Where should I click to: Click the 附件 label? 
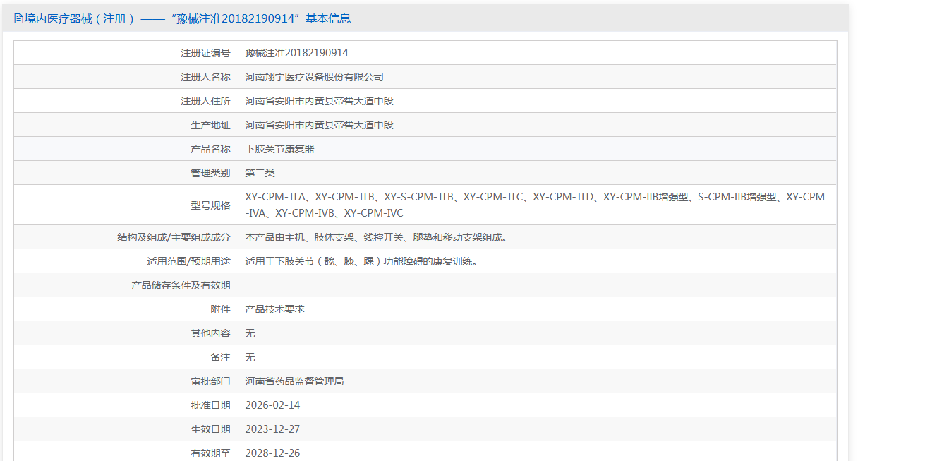[220, 309]
